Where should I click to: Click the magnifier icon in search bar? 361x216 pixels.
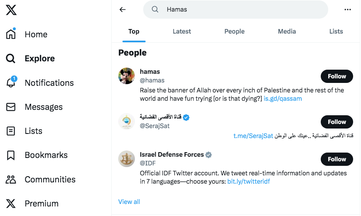point(155,10)
